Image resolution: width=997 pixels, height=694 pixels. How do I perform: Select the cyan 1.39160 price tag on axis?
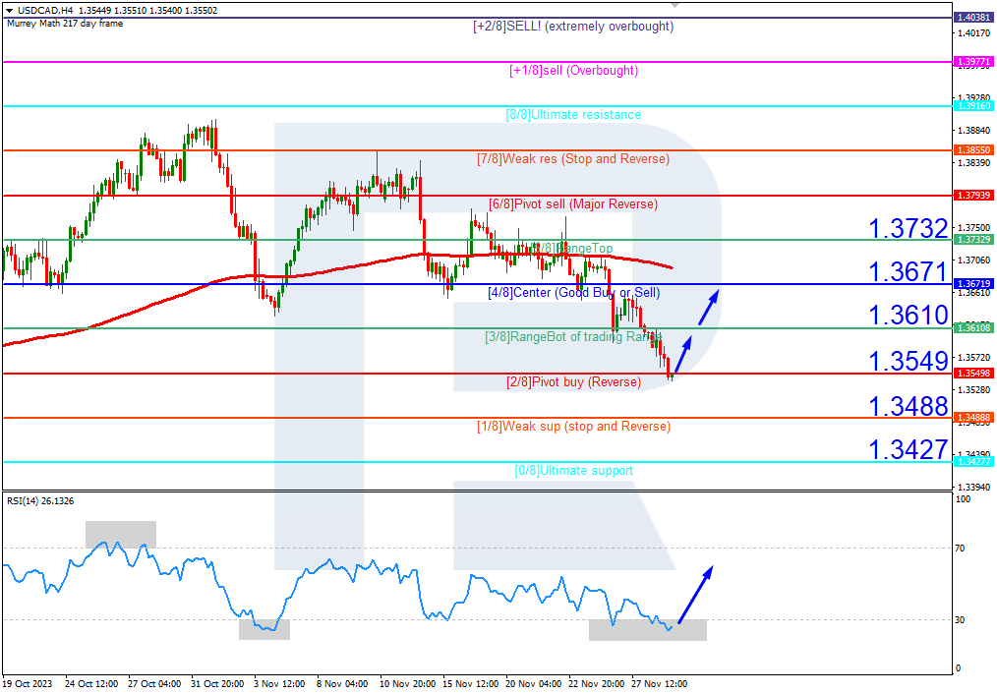pyautogui.click(x=972, y=105)
